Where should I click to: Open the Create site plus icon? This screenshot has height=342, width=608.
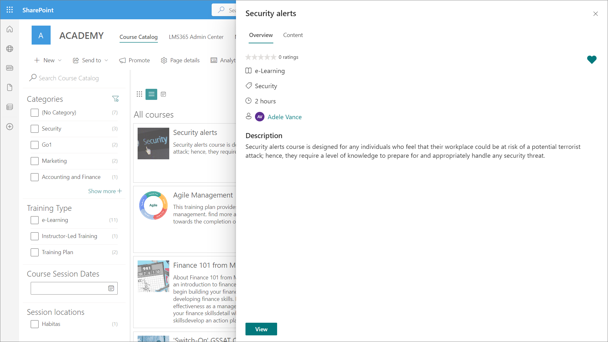(x=9, y=127)
